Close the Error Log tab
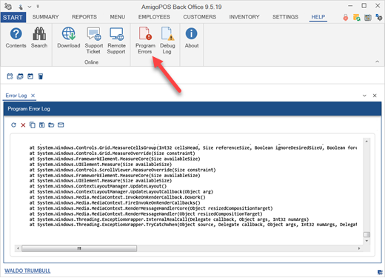 33,96
